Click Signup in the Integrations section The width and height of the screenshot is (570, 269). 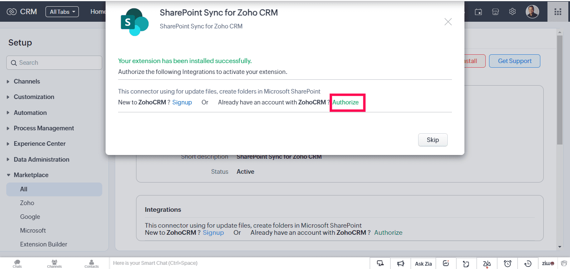(x=213, y=233)
